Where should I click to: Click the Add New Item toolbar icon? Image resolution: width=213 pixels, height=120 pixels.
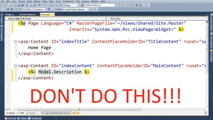tap(10, 5)
